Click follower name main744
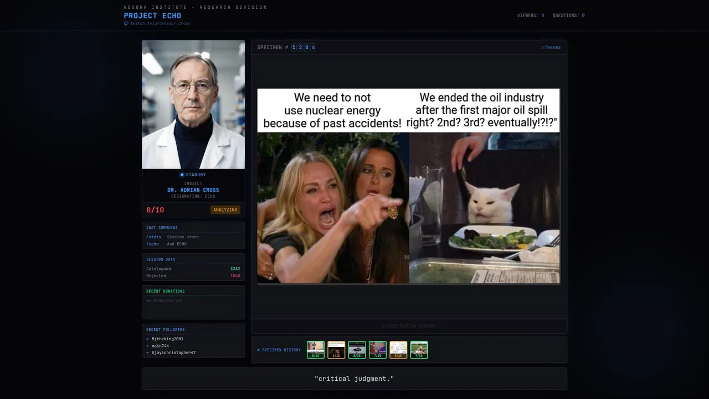This screenshot has width=709, height=399. [160, 346]
